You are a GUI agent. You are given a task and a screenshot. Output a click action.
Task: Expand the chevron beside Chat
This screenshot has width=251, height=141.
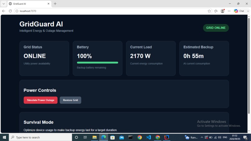tap(248, 11)
